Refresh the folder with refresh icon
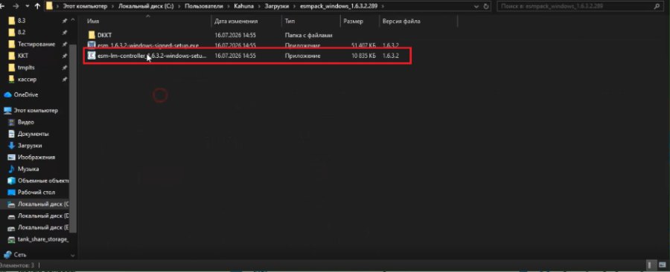 (486, 7)
